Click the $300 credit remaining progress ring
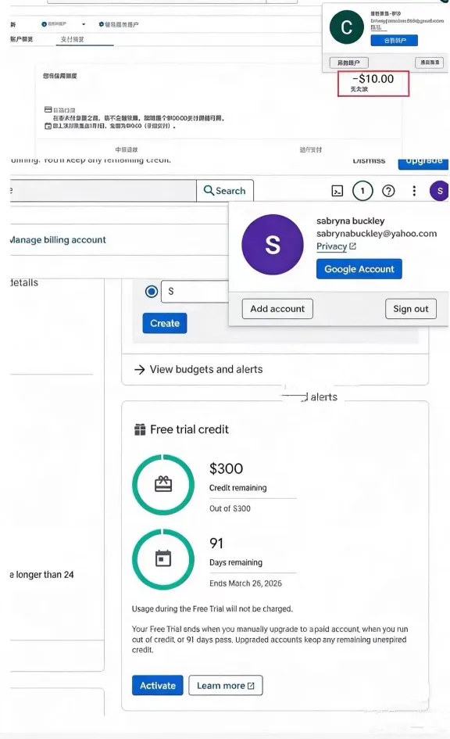450x739 pixels. point(162,485)
